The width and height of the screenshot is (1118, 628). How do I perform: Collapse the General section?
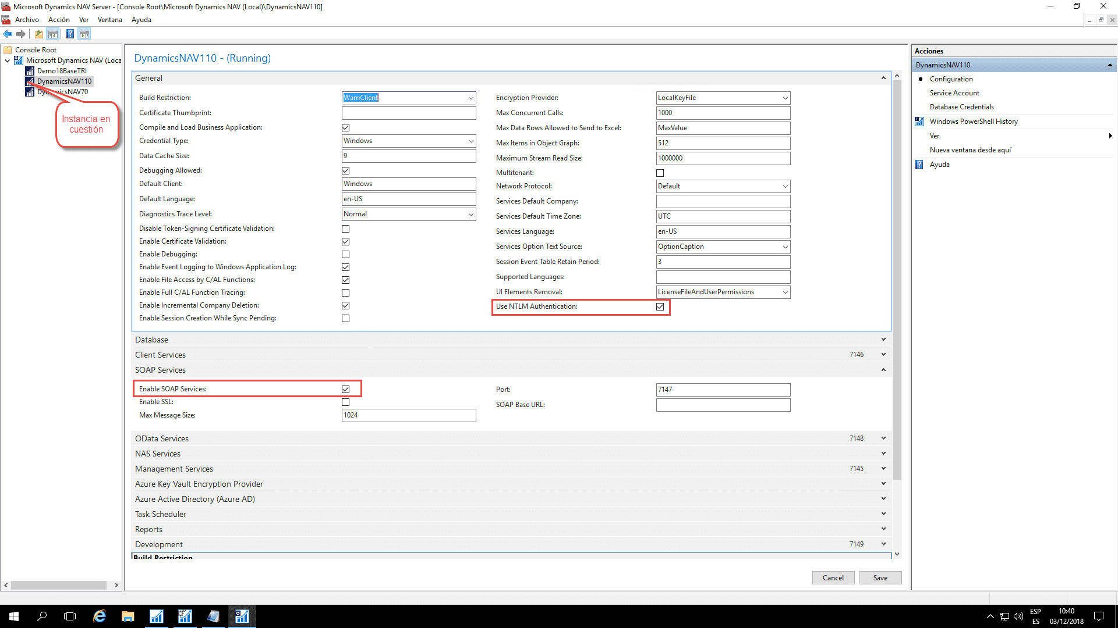point(883,77)
